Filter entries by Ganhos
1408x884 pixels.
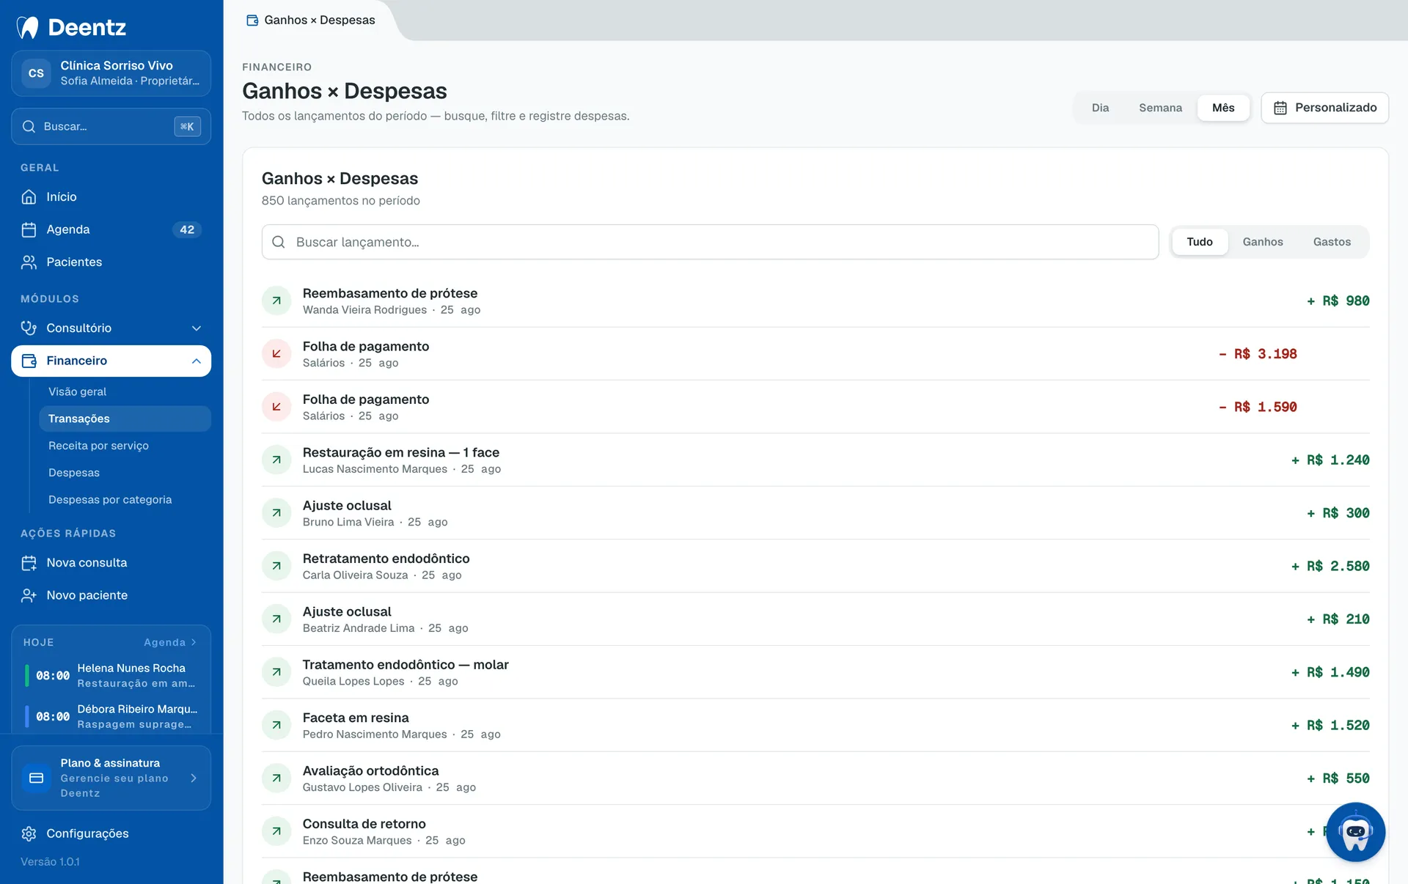[x=1262, y=242]
